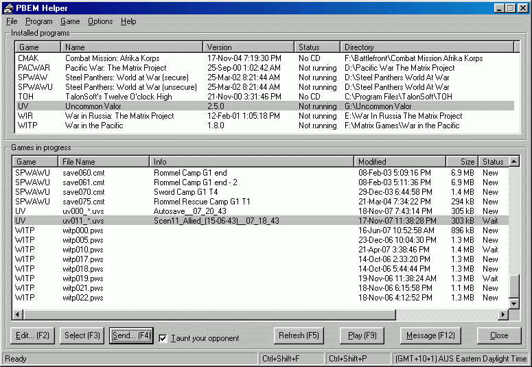Screen dimensions: 532x367
Task: Select witp022.pws in games list
Action: click(x=261, y=298)
